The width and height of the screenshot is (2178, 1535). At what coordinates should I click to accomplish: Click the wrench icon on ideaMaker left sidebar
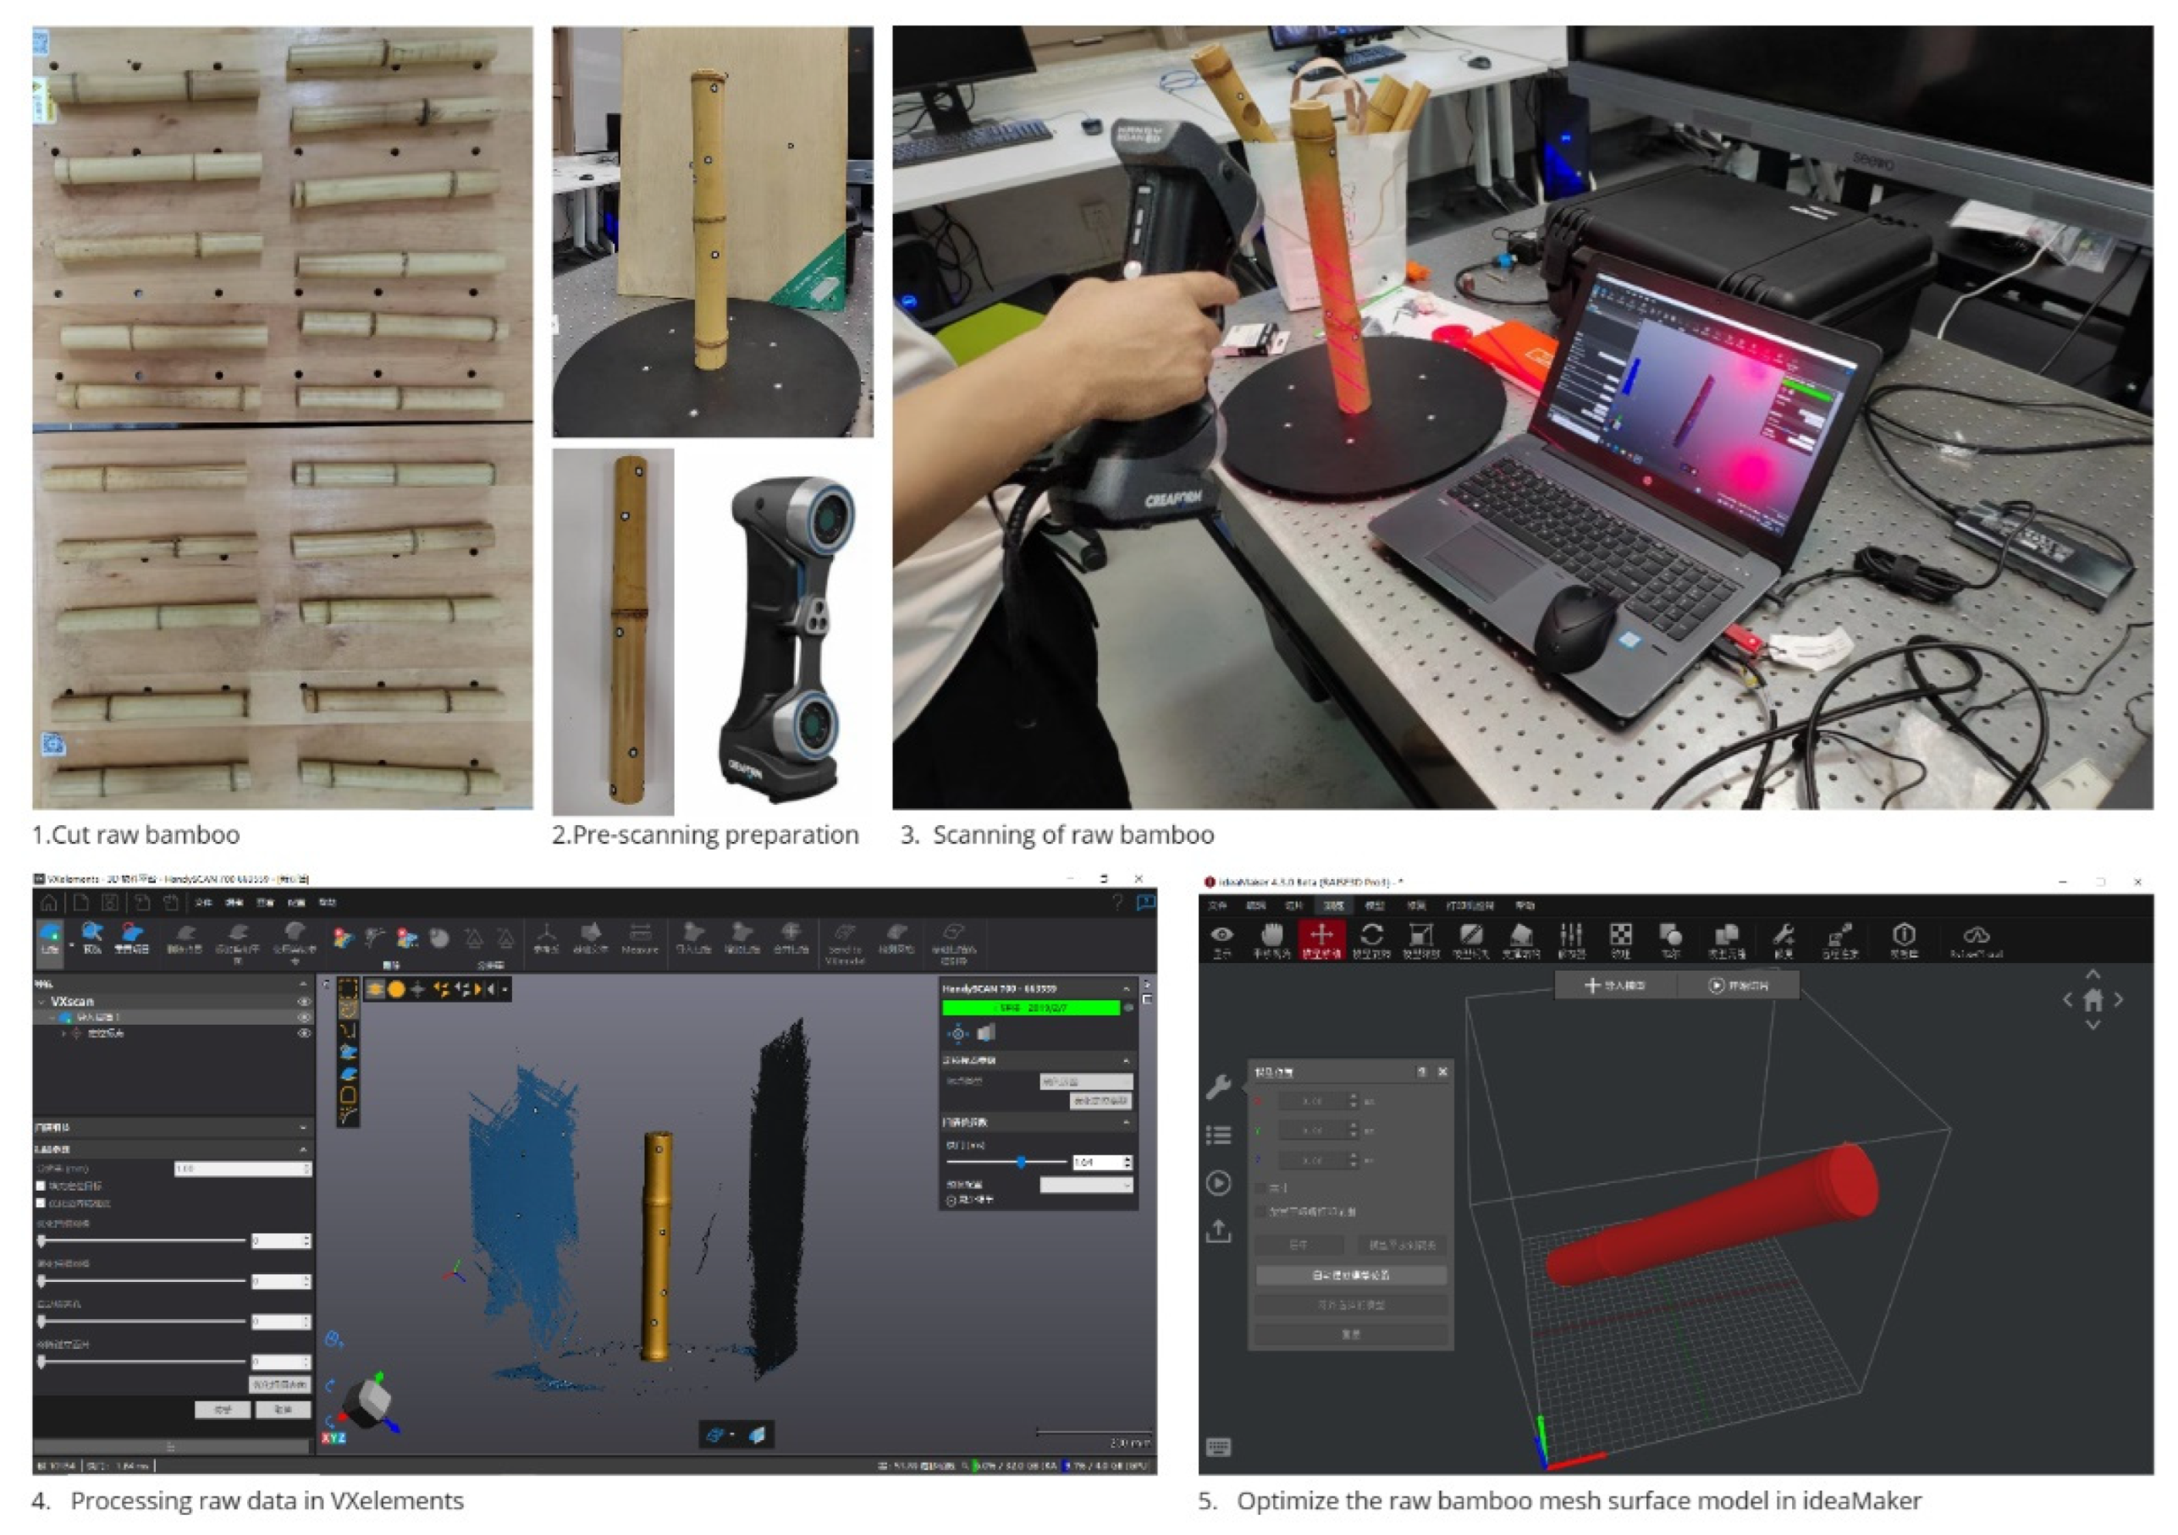point(1219,1086)
